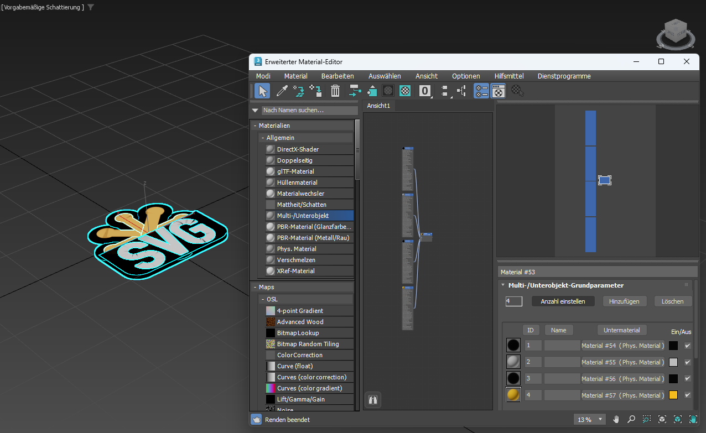This screenshot has width=706, height=433.
Task: Toggle the Material/Map Browser panel icon
Action: tap(481, 91)
